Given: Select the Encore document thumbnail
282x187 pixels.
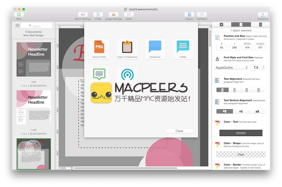Looking at the screenshot, I should pyautogui.click(x=34, y=154).
